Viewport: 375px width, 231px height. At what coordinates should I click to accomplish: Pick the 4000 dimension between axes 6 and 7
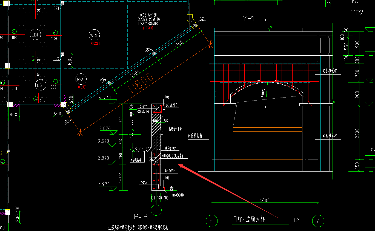pos(264,200)
